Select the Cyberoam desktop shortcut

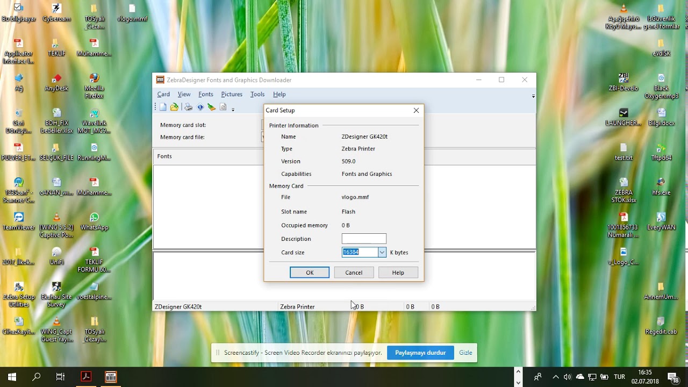click(56, 13)
